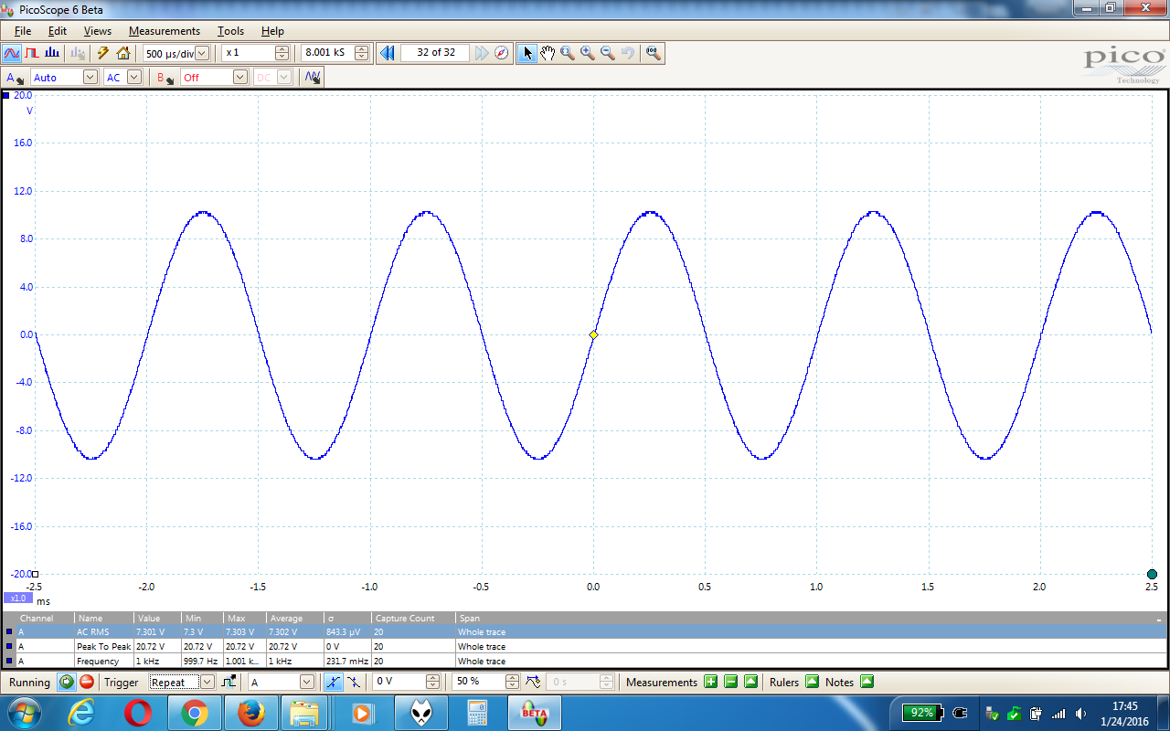
Task: Select the AC RMS measurement row
Action: click(x=584, y=631)
